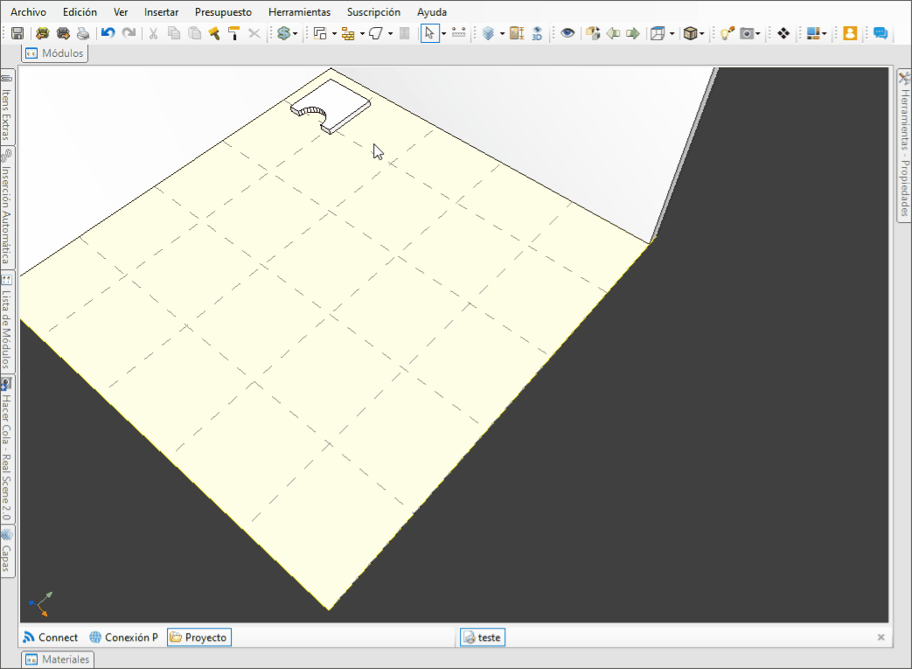Open the Edición menu
The height and width of the screenshot is (669, 912).
coord(80,11)
